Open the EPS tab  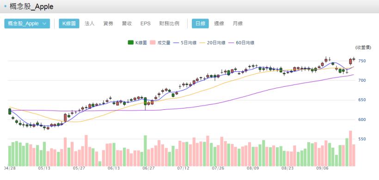(x=145, y=24)
